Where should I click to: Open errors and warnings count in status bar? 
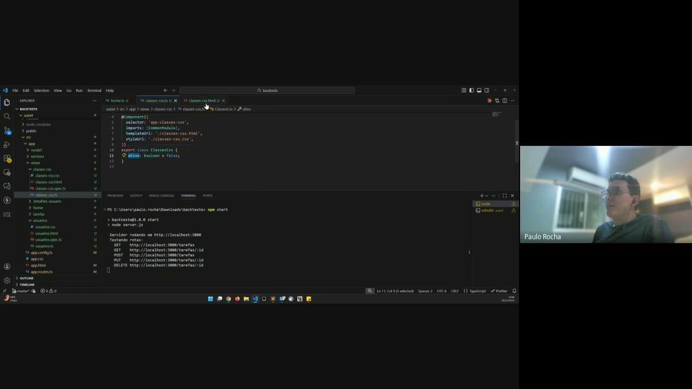click(x=49, y=291)
